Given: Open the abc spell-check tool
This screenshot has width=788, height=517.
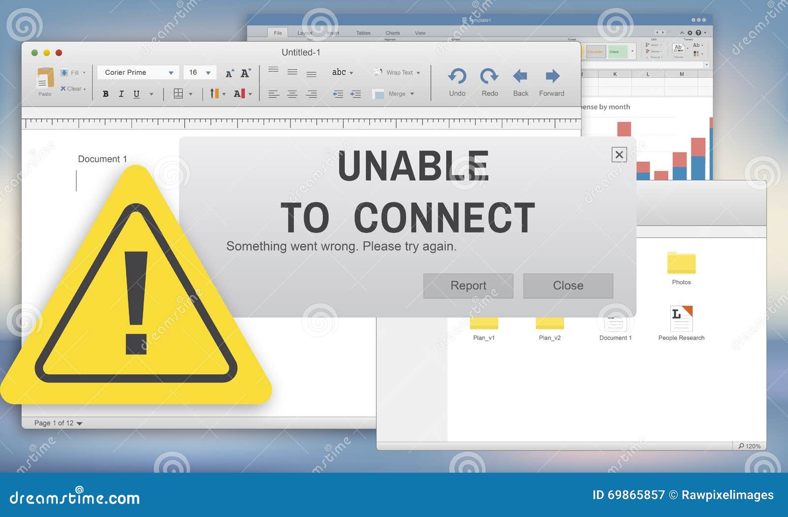Looking at the screenshot, I should (339, 72).
